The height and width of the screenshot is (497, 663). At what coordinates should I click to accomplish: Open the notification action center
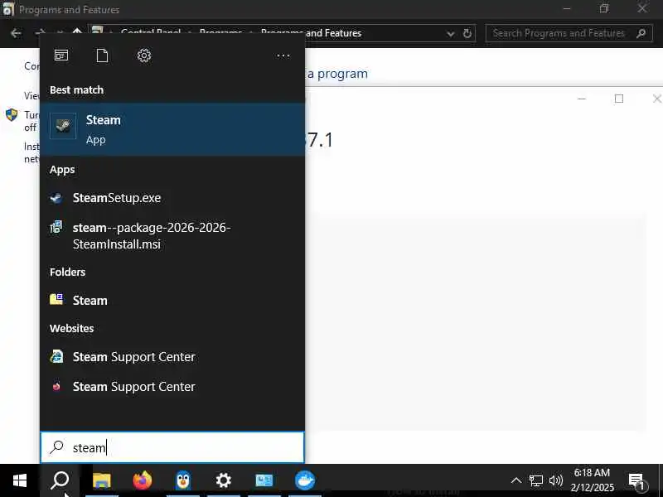(x=636, y=481)
